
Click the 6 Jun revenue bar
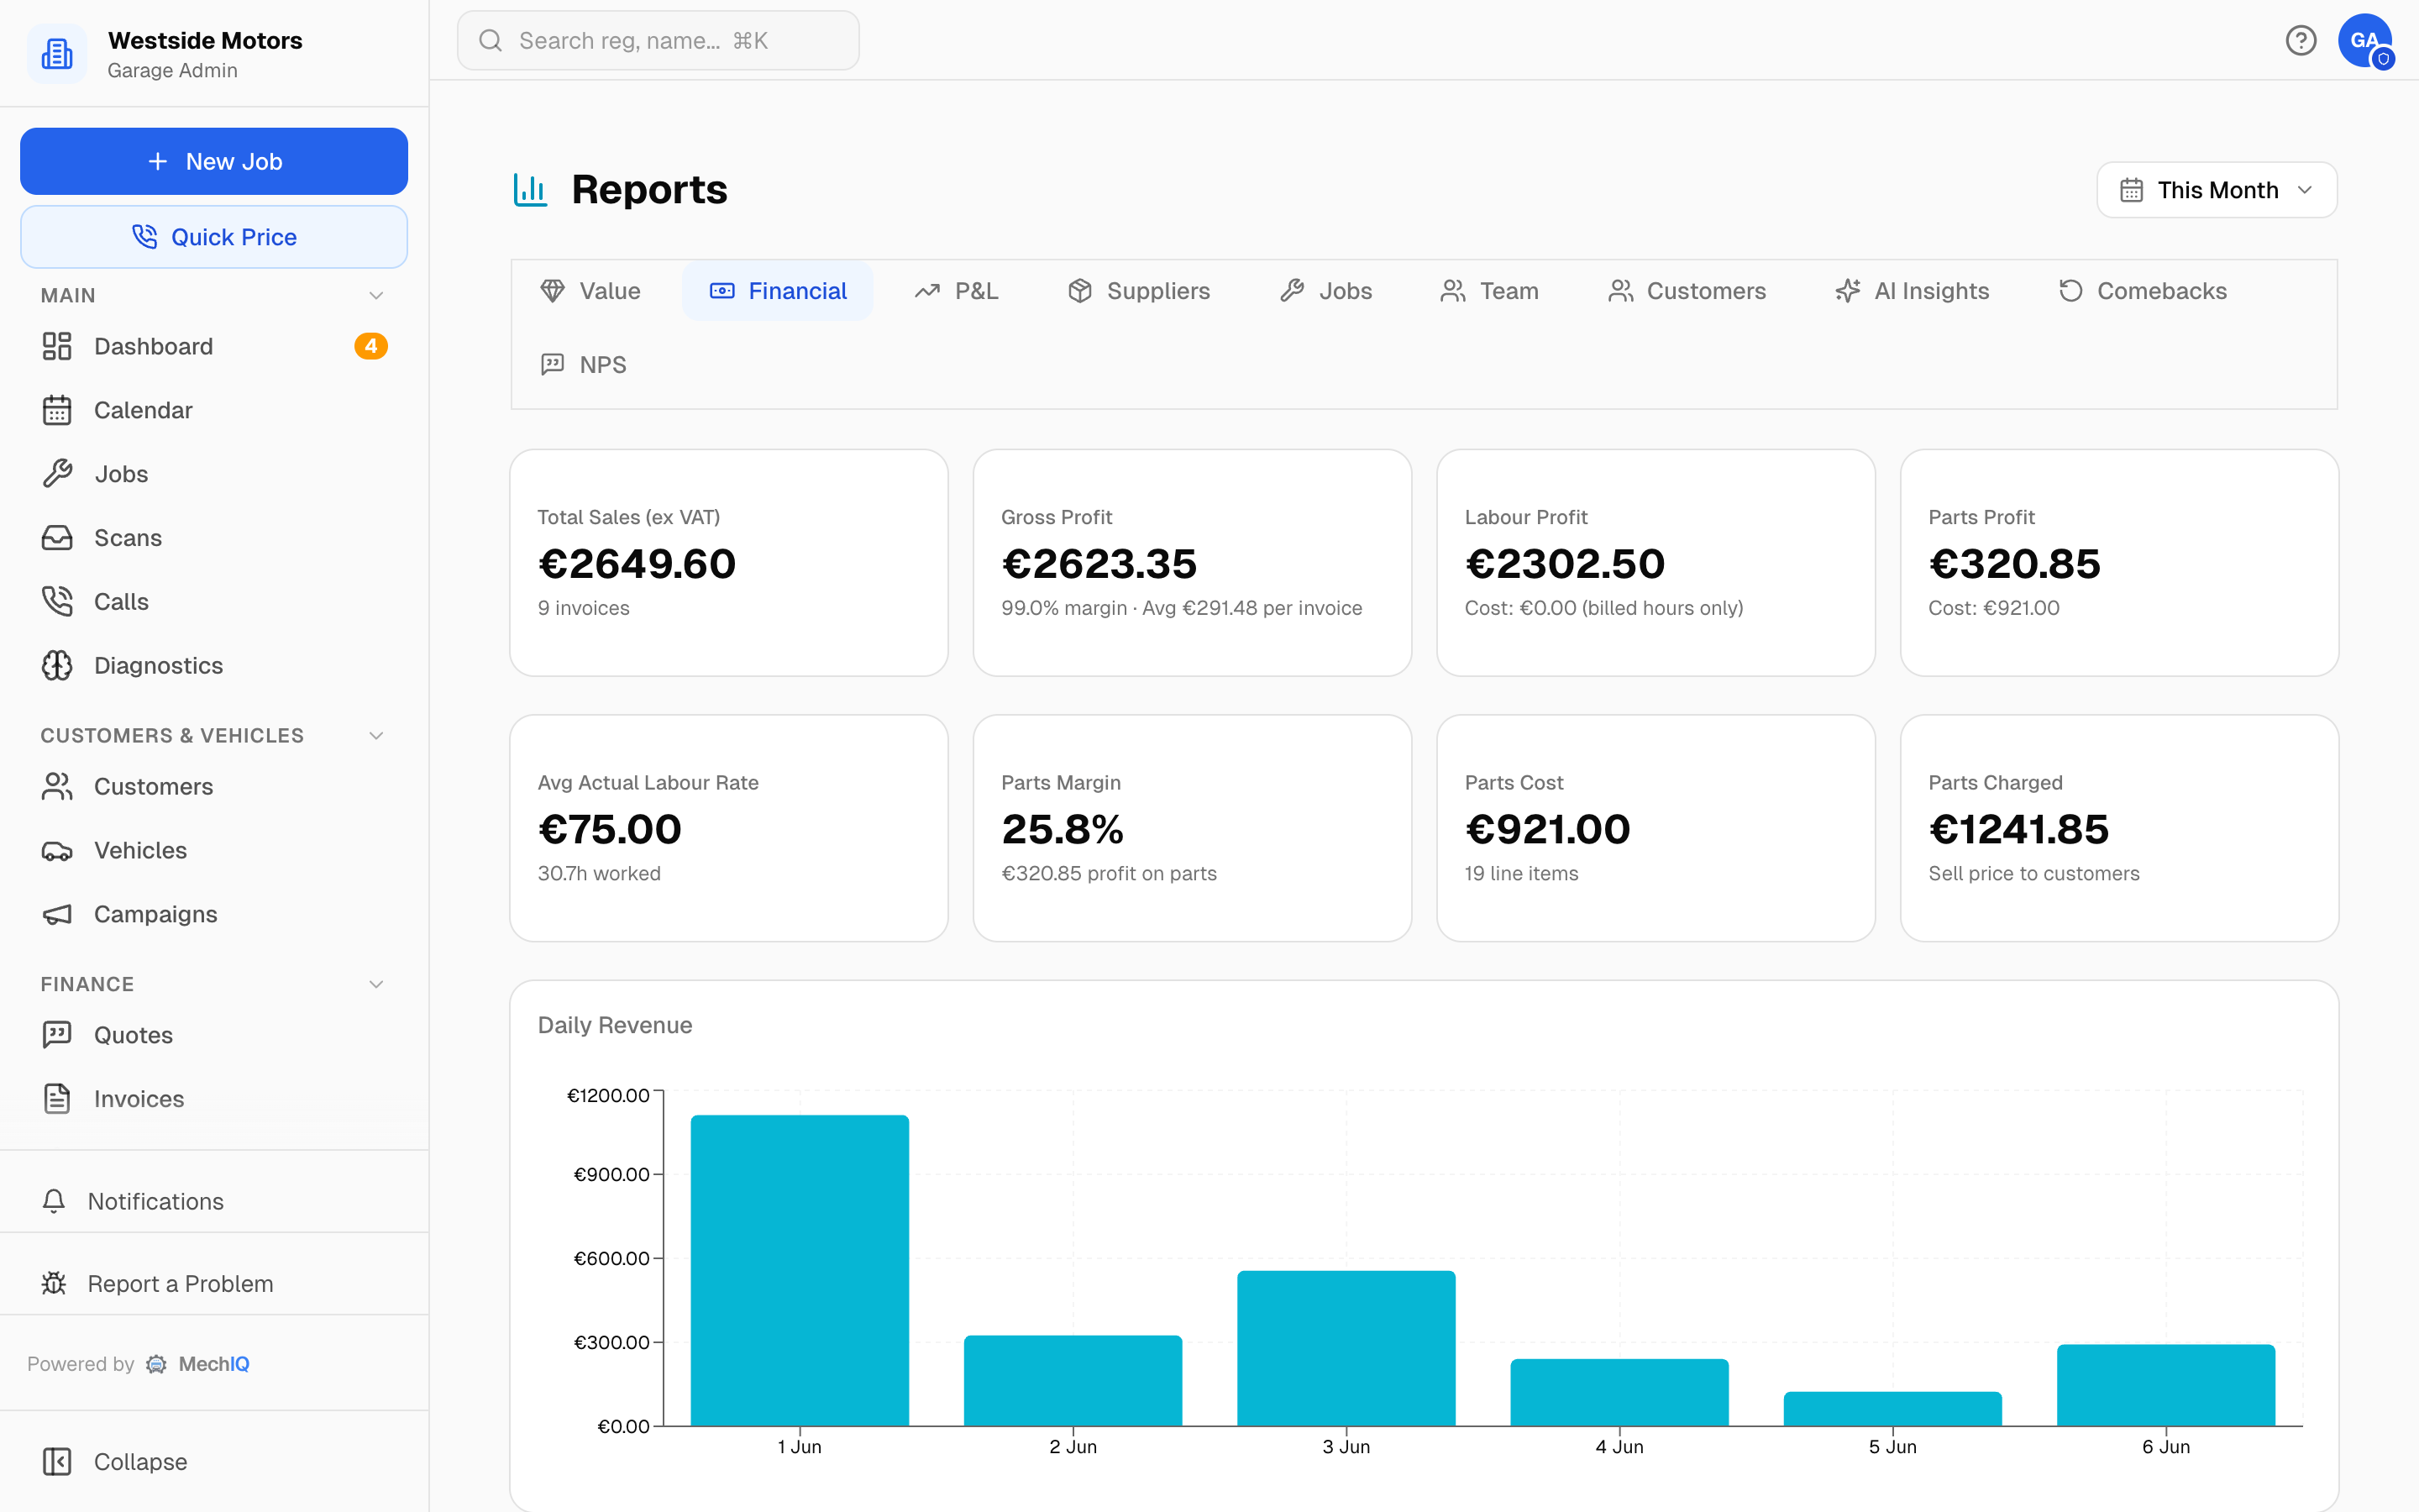[x=2166, y=1385]
